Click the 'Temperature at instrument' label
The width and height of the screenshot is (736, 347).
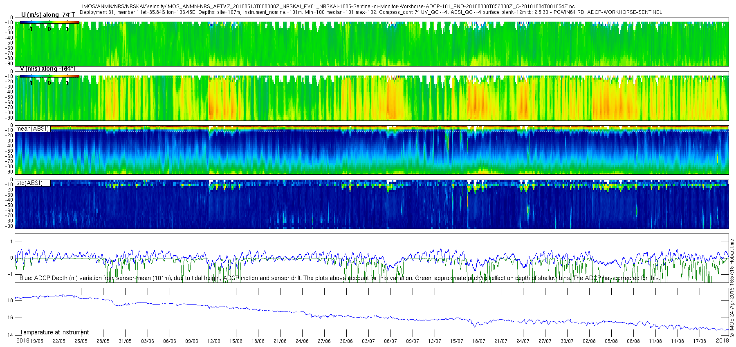pos(54,332)
